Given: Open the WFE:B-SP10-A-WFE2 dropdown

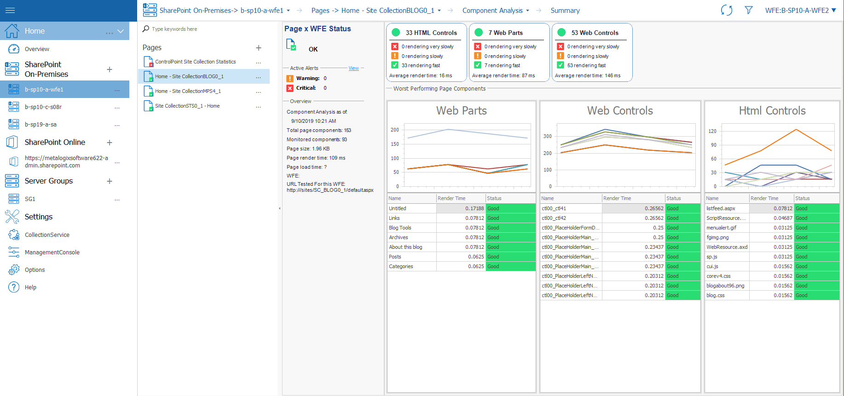Looking at the screenshot, I should pyautogui.click(x=800, y=10).
